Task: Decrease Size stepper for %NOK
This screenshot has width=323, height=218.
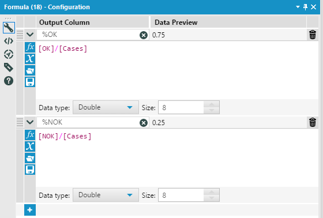Action: point(212,198)
